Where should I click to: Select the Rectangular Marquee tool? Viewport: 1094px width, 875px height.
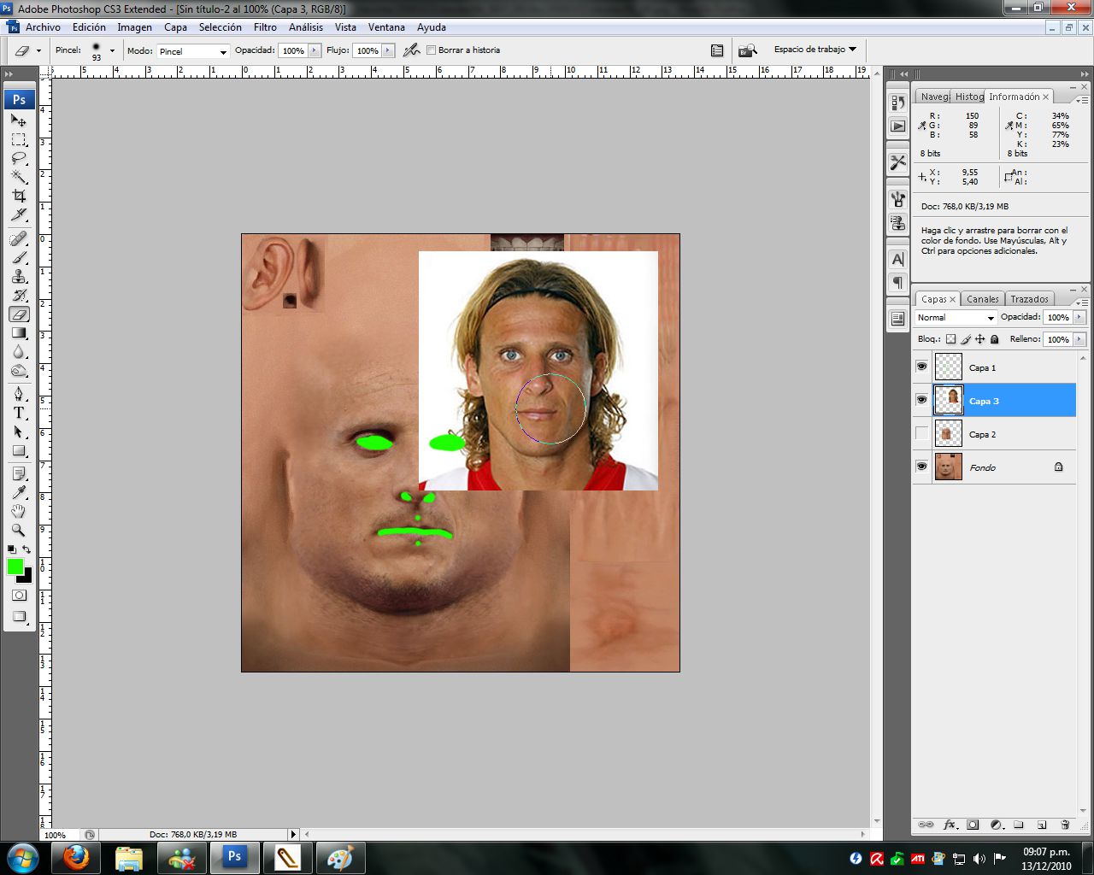click(x=19, y=139)
